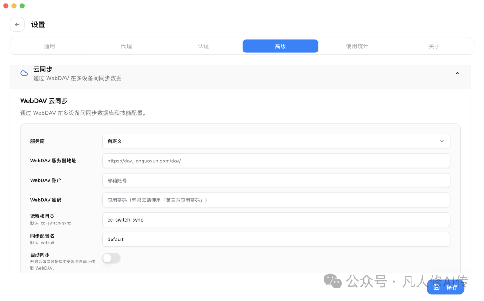Click the back arrow to leave 设置
Screen dimensions: 484x301
pyautogui.click(x=17, y=24)
